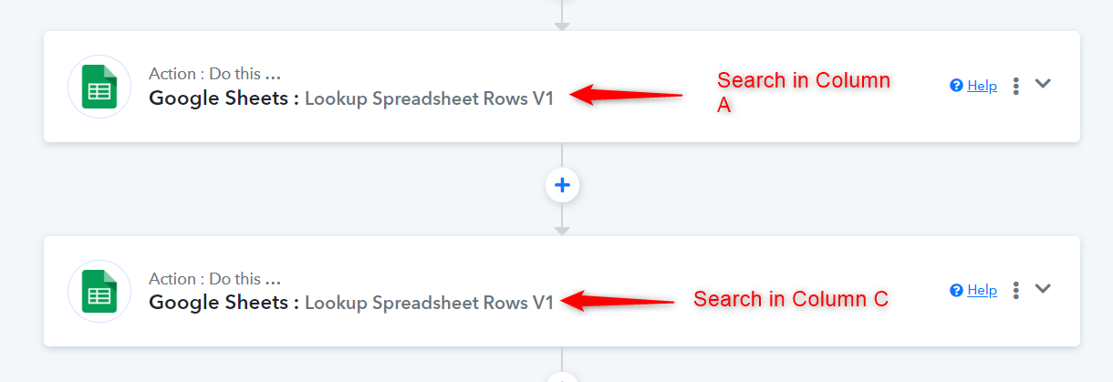Image resolution: width=1113 pixels, height=382 pixels.
Task: Click 'Action : Do this ...' label in first step
Action: coord(214,74)
